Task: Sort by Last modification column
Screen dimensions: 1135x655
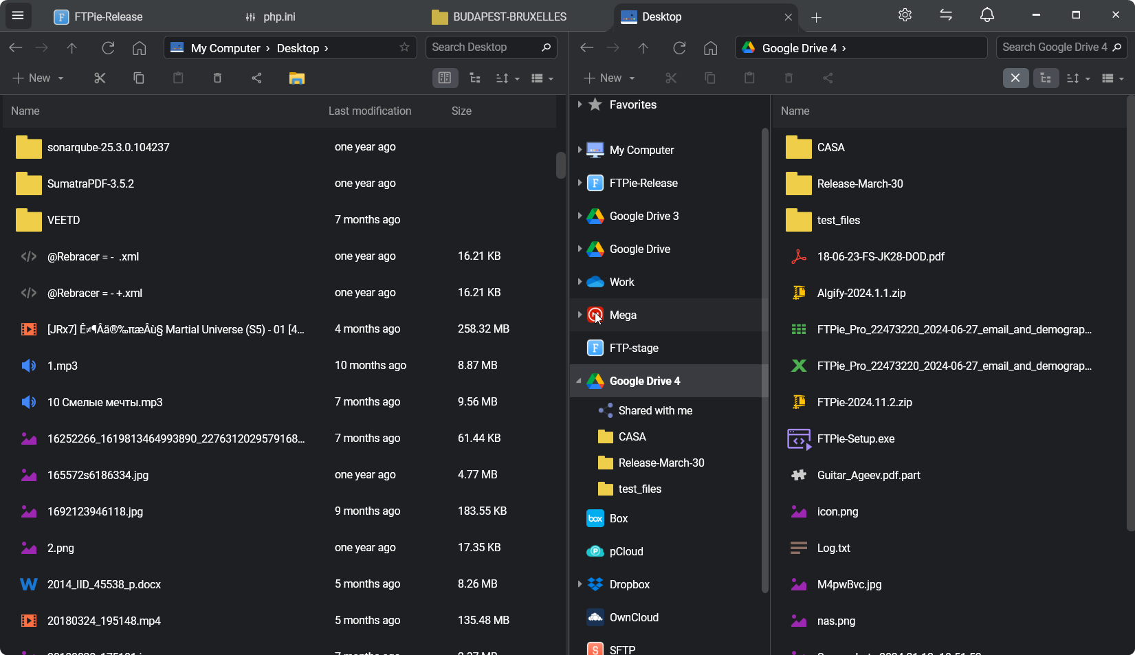Action: pos(370,111)
